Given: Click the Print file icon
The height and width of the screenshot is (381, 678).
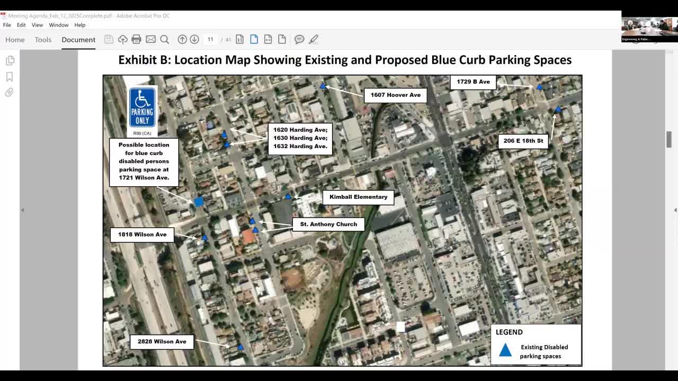Looking at the screenshot, I should pyautogui.click(x=136, y=39).
